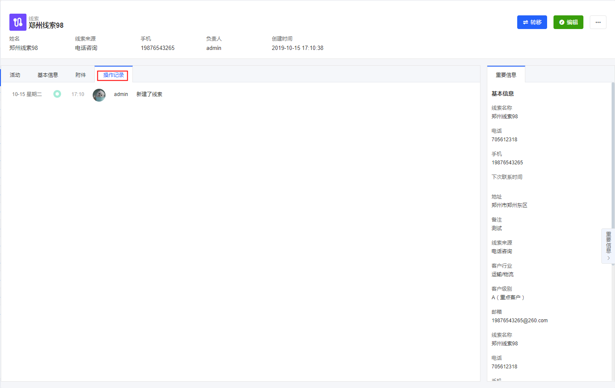Click the address value 郑州市郑州东区
Image resolution: width=615 pixels, height=388 pixels.
(x=509, y=205)
